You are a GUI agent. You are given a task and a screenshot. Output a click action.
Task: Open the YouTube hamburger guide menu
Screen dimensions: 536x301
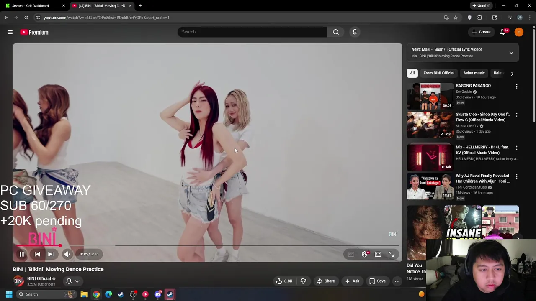pos(10,32)
